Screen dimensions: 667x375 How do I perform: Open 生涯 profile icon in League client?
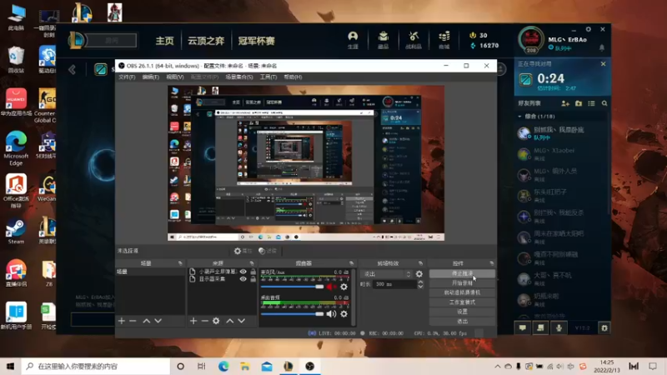353,40
